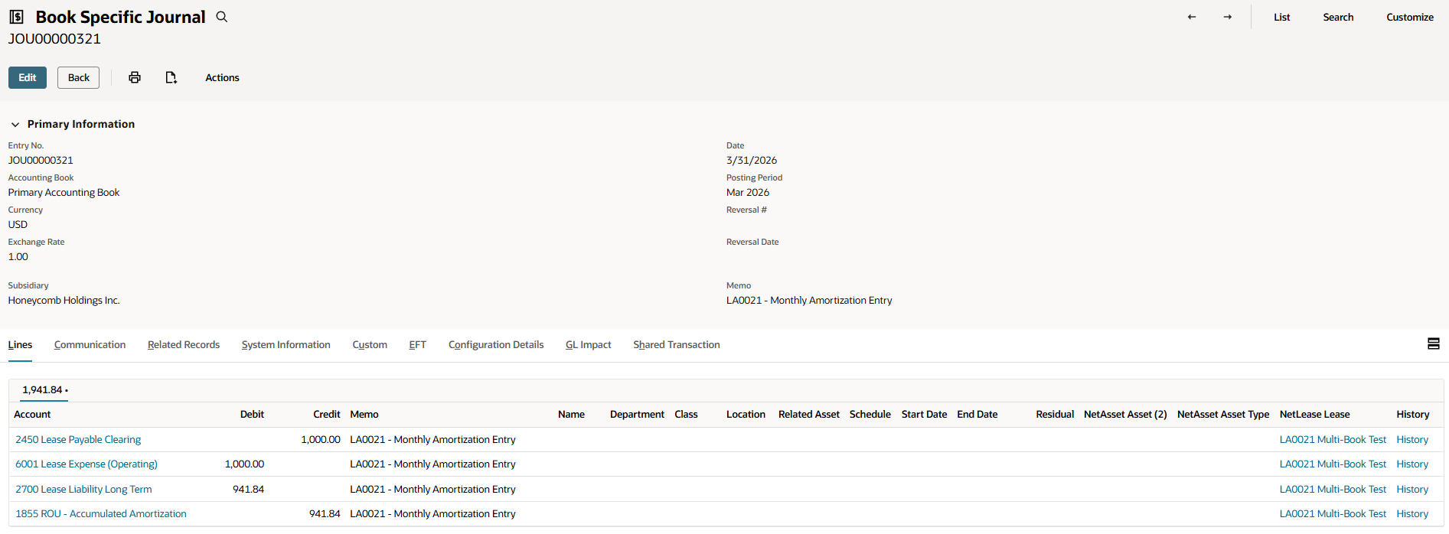Click the Book Specific Journal page icon
Image resolution: width=1449 pixels, height=534 pixels.
coord(16,17)
